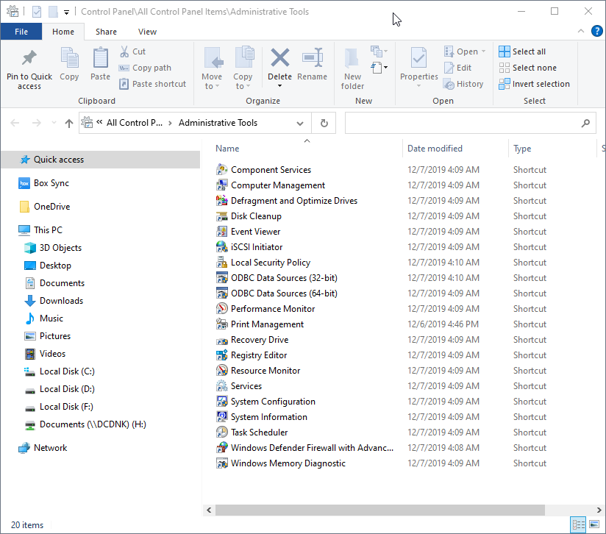Image resolution: width=606 pixels, height=534 pixels.
Task: Open the Delete options arrow
Action: pos(279,86)
